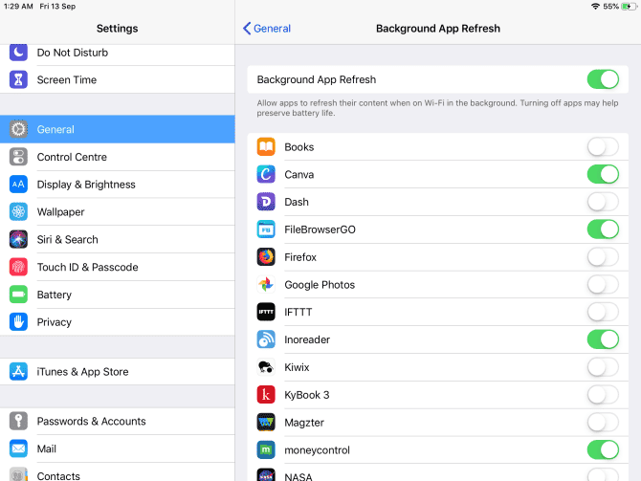Tap the Do Not Disturb moon icon
Image resolution: width=641 pixels, height=481 pixels.
pyautogui.click(x=18, y=53)
